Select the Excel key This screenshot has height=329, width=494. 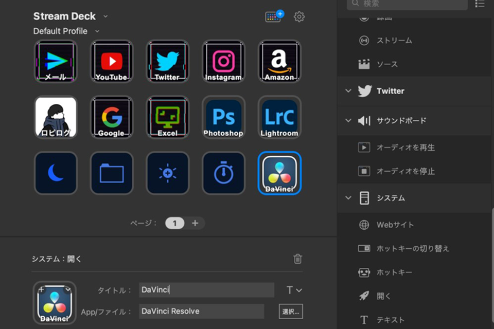click(168, 117)
